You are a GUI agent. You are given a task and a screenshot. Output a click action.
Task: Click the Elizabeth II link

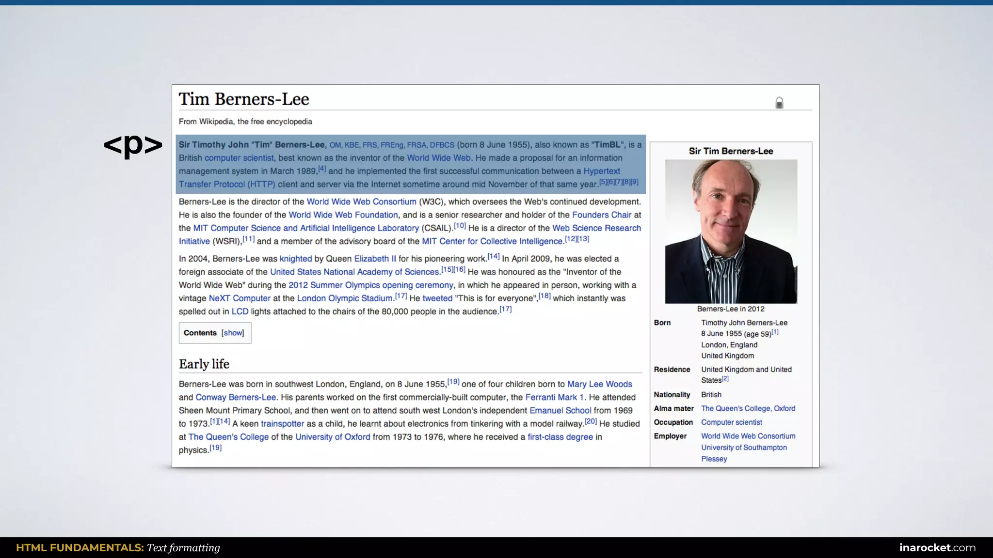pyautogui.click(x=375, y=259)
